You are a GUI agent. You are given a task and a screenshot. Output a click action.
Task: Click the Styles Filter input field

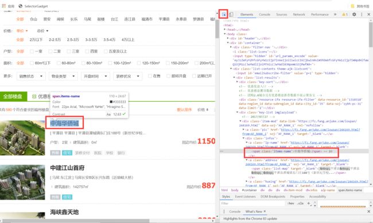[252, 204]
